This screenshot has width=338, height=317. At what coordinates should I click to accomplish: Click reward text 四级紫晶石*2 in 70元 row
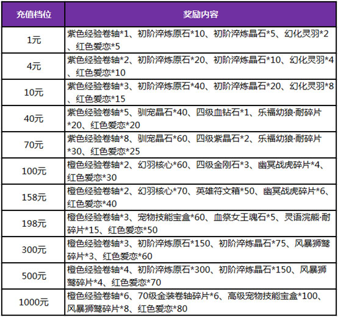[223, 139]
